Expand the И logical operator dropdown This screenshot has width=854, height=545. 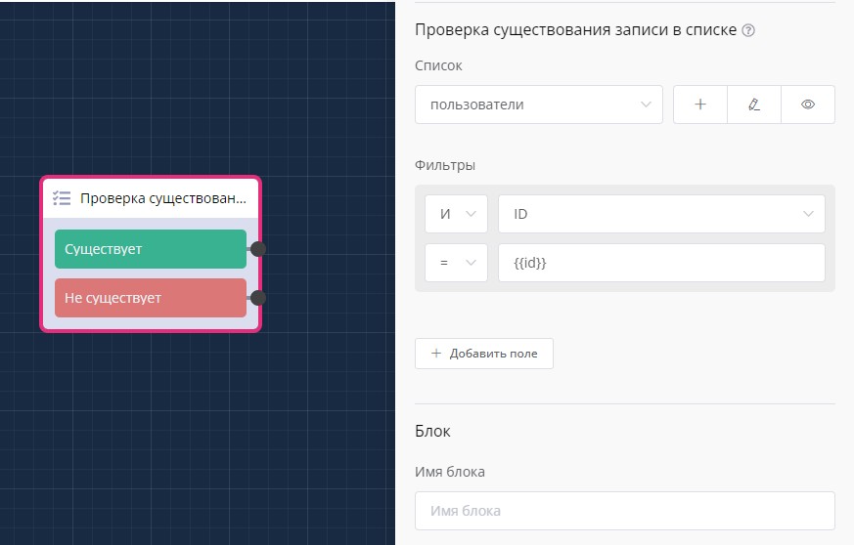[456, 214]
